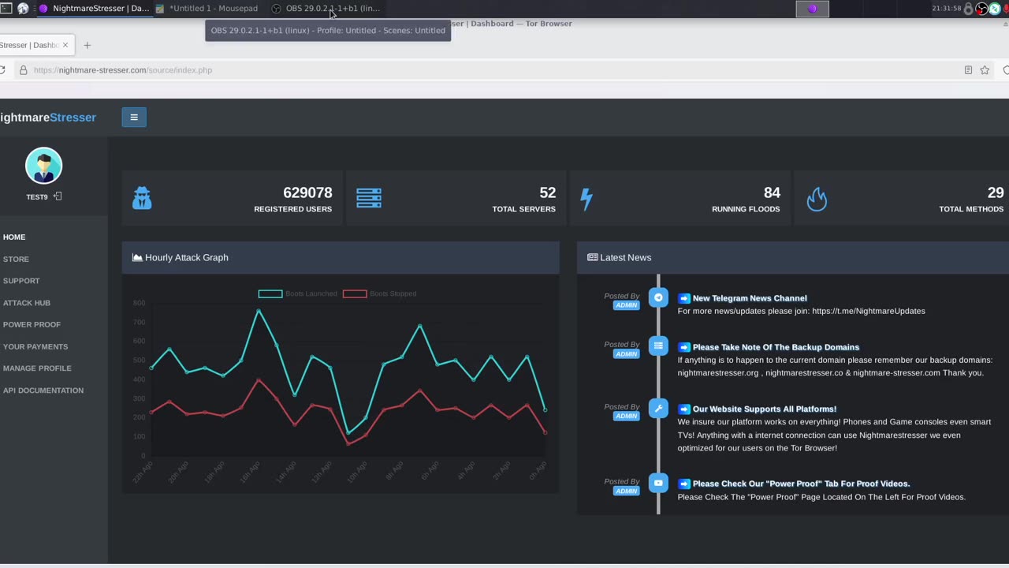Image resolution: width=1009 pixels, height=568 pixels.
Task: Open Please Check Our Power Proof Tab headline
Action: click(x=801, y=484)
